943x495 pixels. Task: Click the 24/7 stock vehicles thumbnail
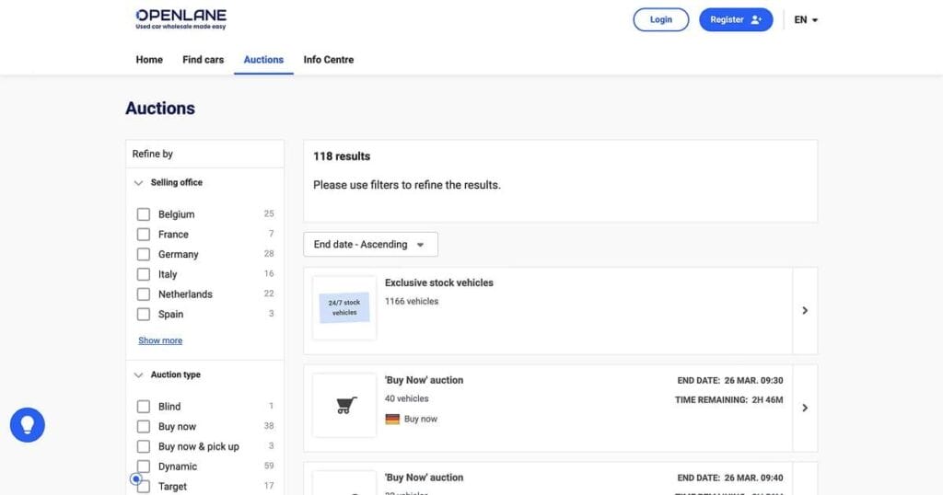(344, 308)
